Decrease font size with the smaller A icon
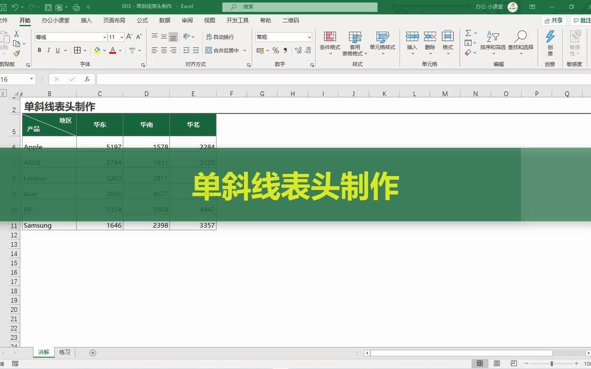This screenshot has height=369, width=591. tap(139, 37)
